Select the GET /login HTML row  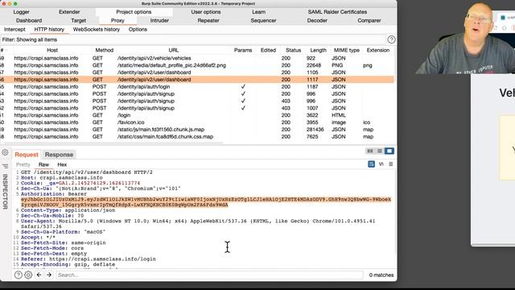(197, 115)
